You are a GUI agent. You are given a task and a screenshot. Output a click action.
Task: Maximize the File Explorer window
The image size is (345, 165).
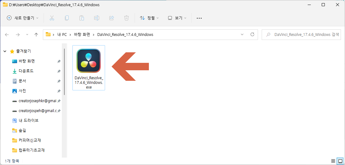point(323,5)
